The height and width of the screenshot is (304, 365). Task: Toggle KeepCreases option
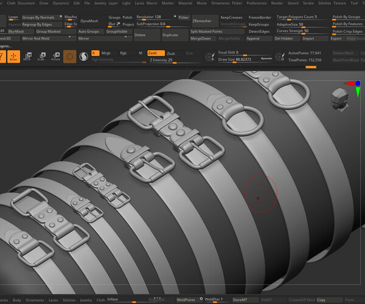point(231,18)
